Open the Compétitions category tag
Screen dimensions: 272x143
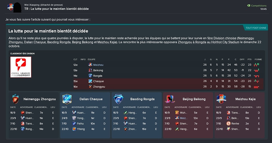point(257,5)
